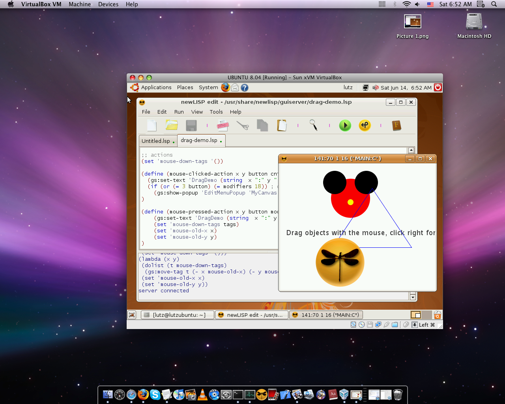Viewport: 505px width, 404px height.
Task: Click the yellow dot on the red circle
Action: [350, 202]
